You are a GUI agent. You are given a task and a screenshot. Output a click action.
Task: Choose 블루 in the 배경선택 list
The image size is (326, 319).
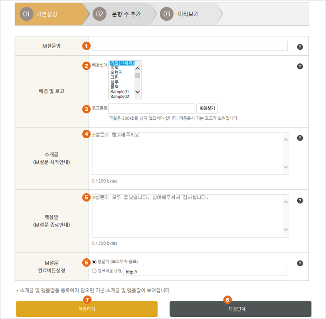(114, 82)
